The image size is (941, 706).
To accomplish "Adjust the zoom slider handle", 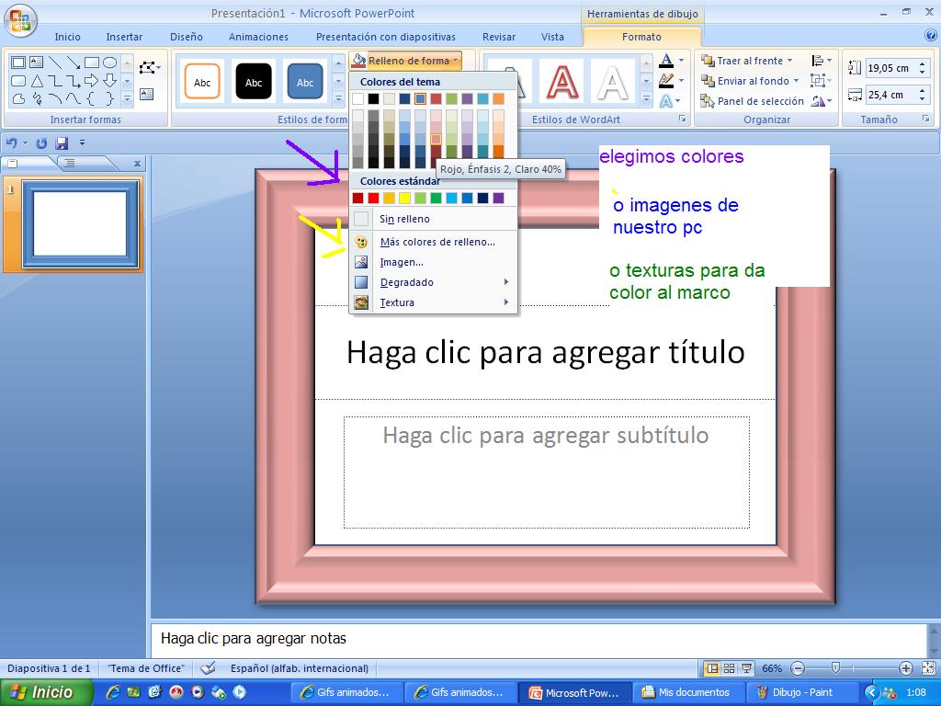I will pos(834,668).
